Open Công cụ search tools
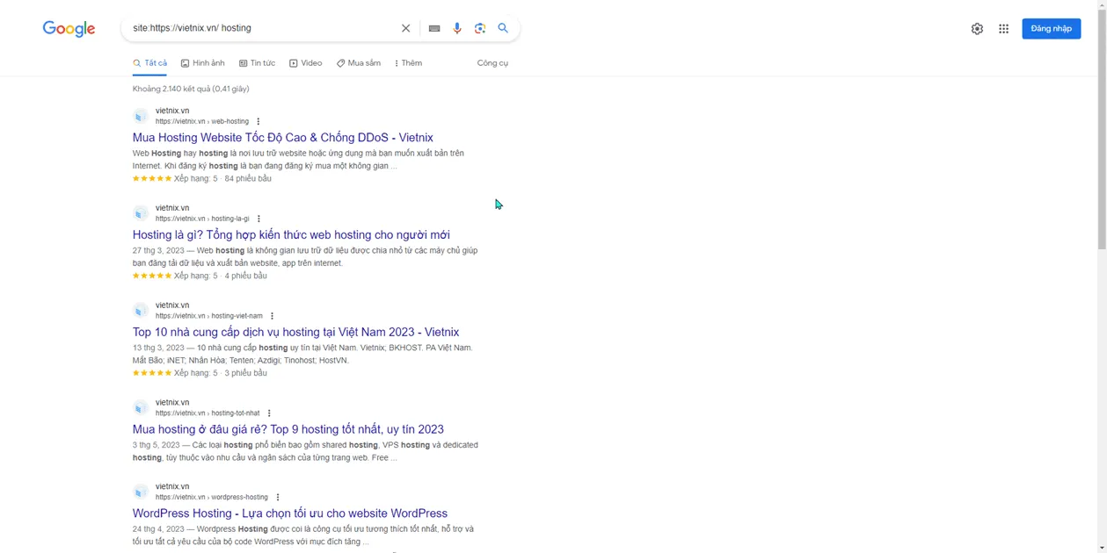The image size is (1107, 553). [492, 62]
